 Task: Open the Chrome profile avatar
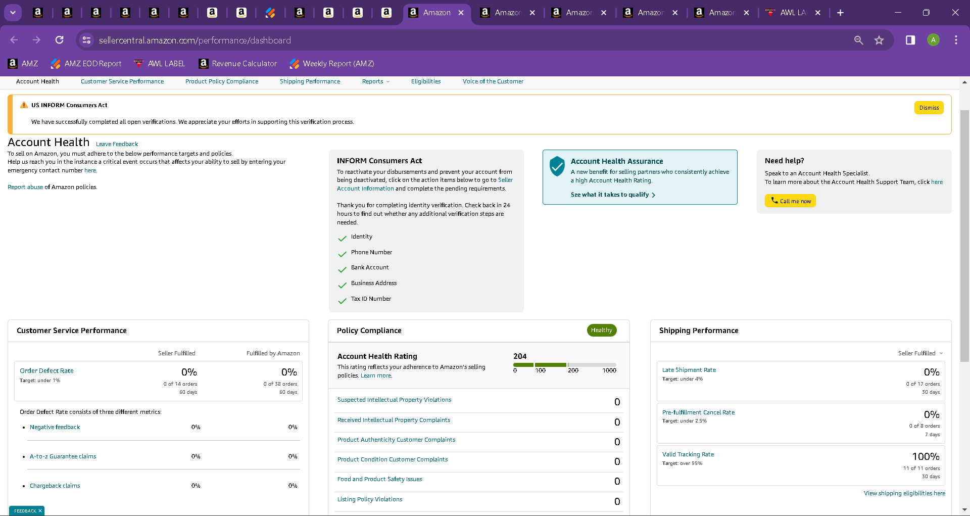[933, 40]
